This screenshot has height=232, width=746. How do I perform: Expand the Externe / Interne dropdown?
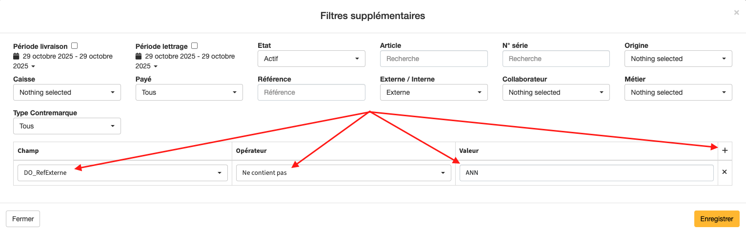434,92
